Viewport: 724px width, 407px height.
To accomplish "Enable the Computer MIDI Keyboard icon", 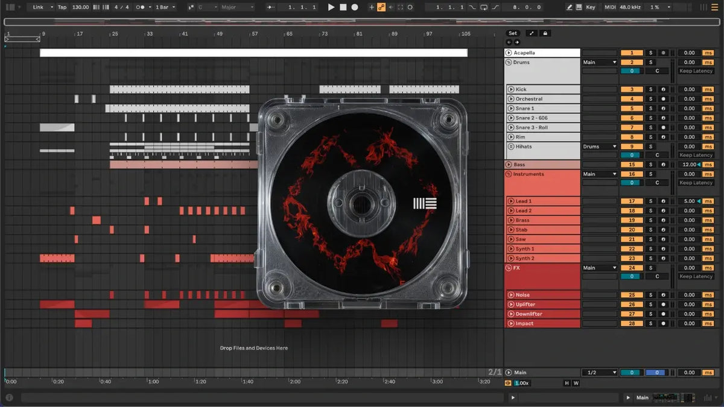I will (x=579, y=7).
